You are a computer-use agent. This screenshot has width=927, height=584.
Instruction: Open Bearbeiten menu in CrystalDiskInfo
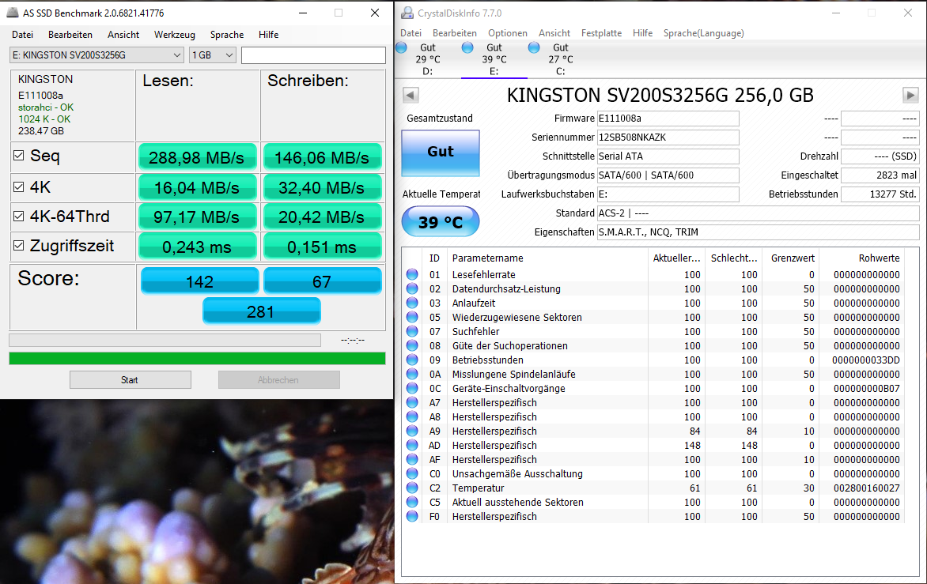tap(455, 33)
